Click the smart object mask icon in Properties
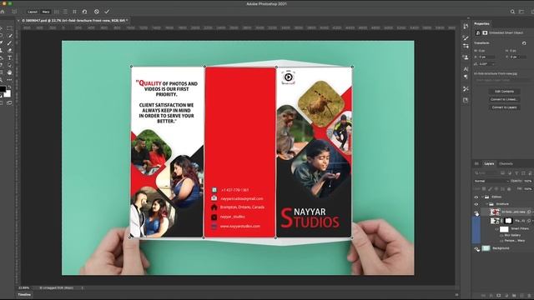 click(x=485, y=33)
